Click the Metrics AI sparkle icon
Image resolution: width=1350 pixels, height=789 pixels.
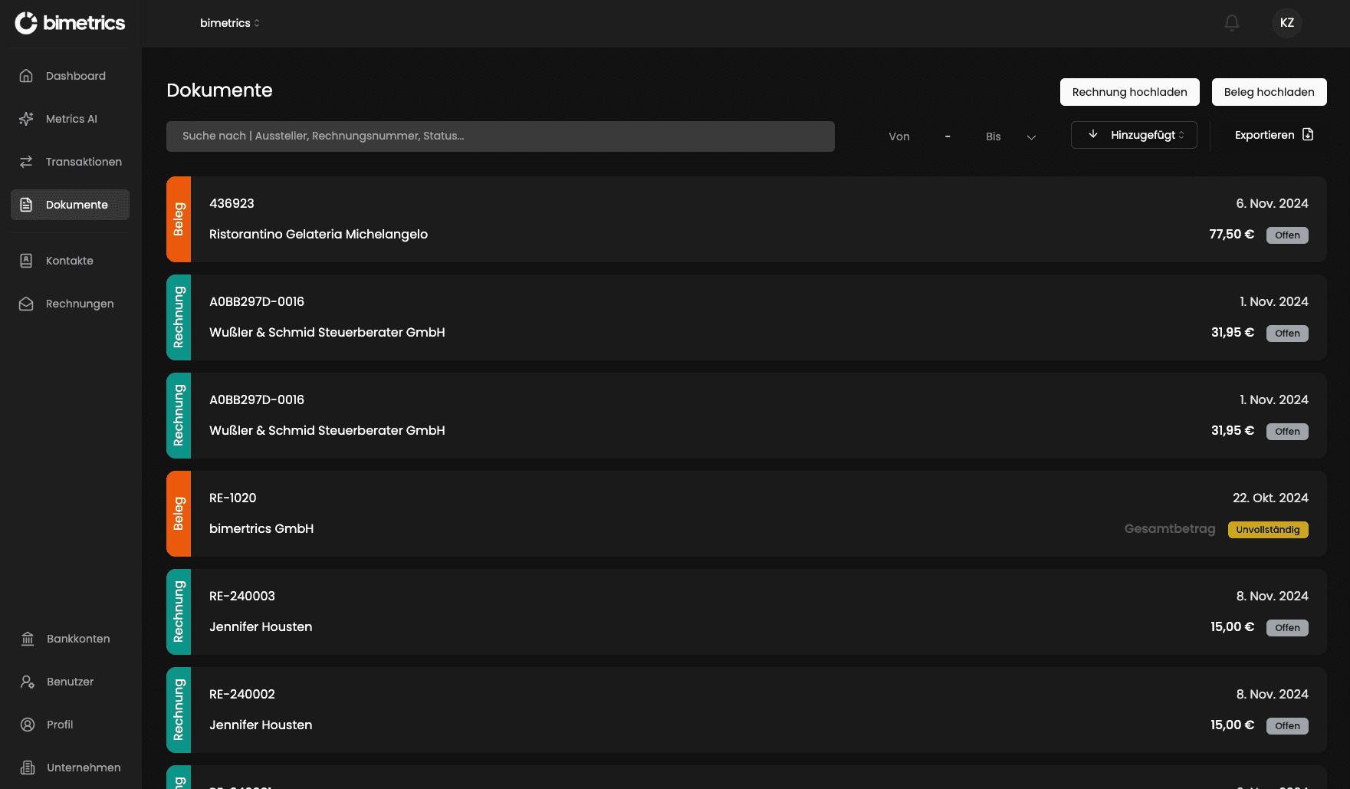(26, 119)
